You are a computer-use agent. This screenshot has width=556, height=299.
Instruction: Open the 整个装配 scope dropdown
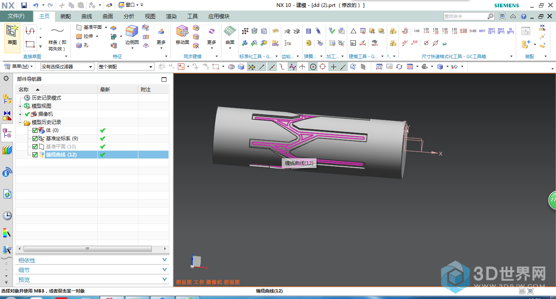[x=126, y=67]
